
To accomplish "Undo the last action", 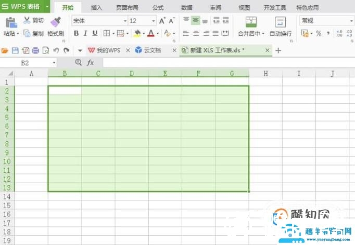I will pyautogui.click(x=56, y=50).
